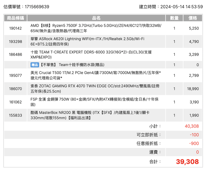Click the 合計 label
This screenshot has width=205, height=169.
pyautogui.click(x=155, y=162)
